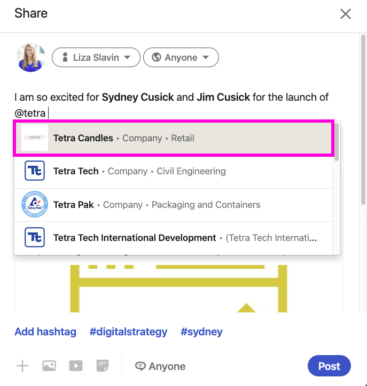Image resolution: width=367 pixels, height=386 pixels.
Task: Click the Add hashtag link
Action: pyautogui.click(x=45, y=332)
